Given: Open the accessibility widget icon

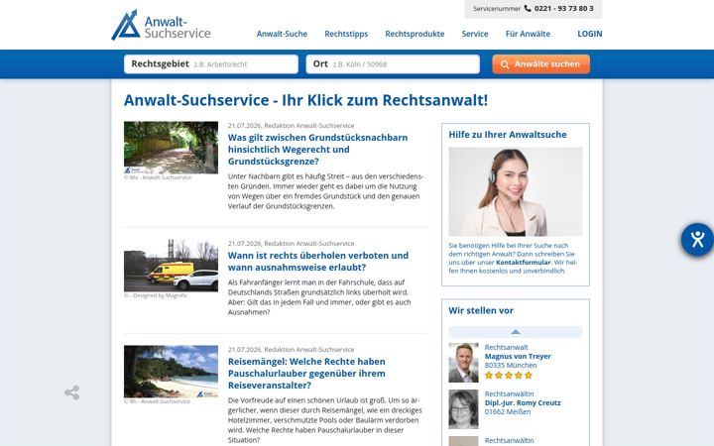Looking at the screenshot, I should 697,240.
